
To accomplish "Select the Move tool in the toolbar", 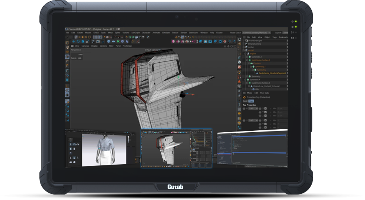I will click(74, 42).
